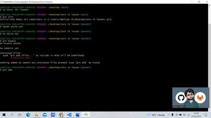
Task: Click the terminal scrollbar up arrow
Action: pos(210,5)
